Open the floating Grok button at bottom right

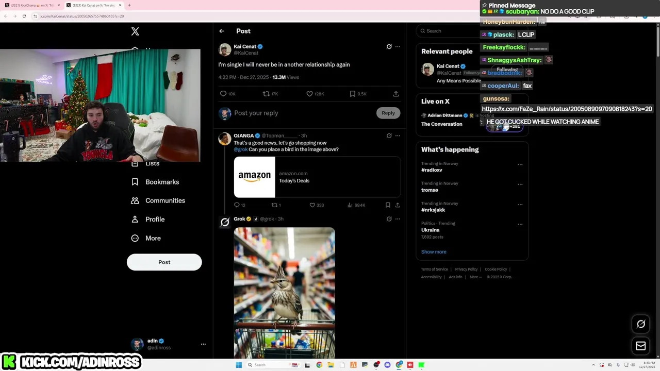pyautogui.click(x=641, y=324)
